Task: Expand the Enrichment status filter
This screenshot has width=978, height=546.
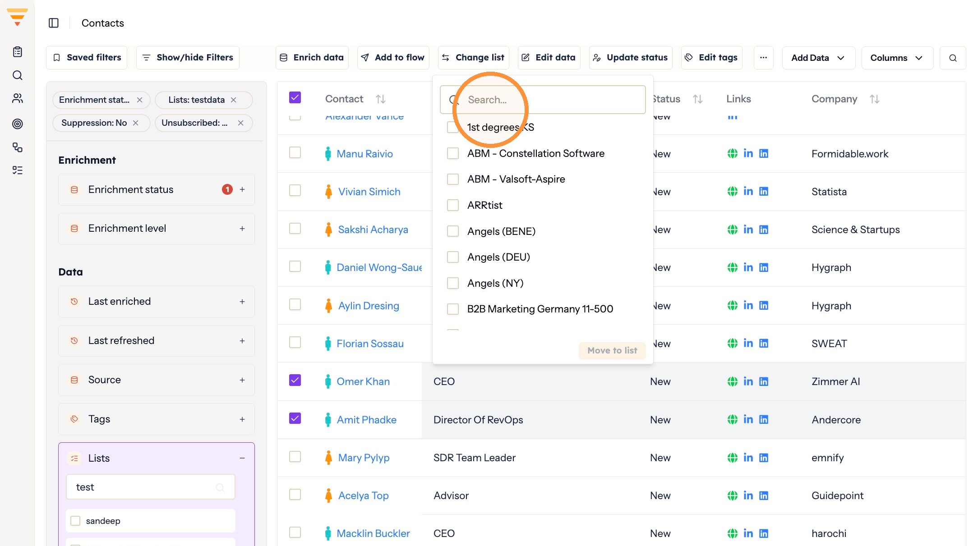Action: pos(242,190)
